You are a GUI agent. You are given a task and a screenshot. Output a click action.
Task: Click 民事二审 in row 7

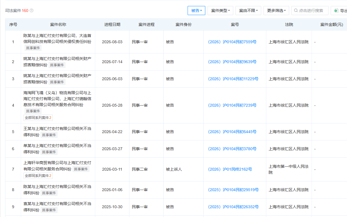140,169
